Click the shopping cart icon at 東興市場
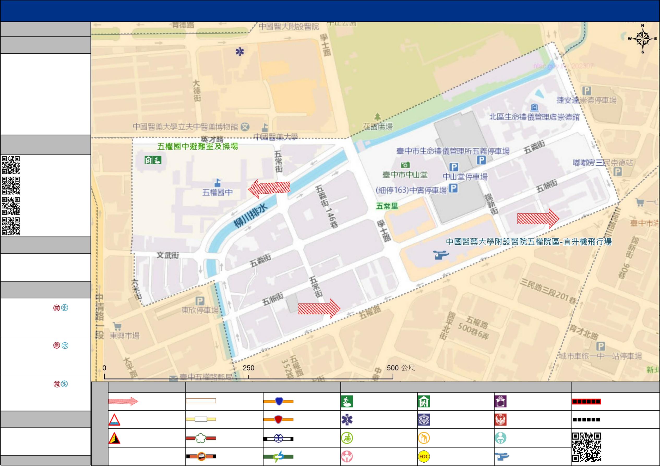This screenshot has width=660, height=466. [117, 326]
